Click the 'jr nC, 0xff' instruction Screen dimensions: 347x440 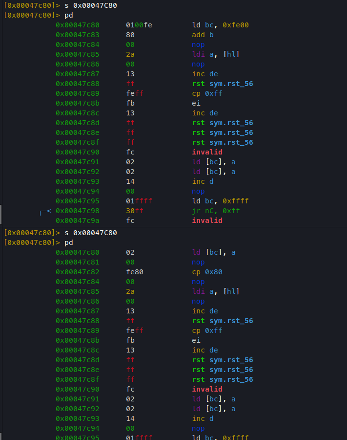click(x=216, y=211)
